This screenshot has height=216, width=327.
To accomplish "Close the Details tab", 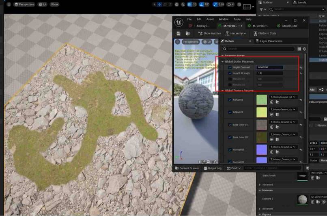I will pyautogui.click(x=250, y=41).
